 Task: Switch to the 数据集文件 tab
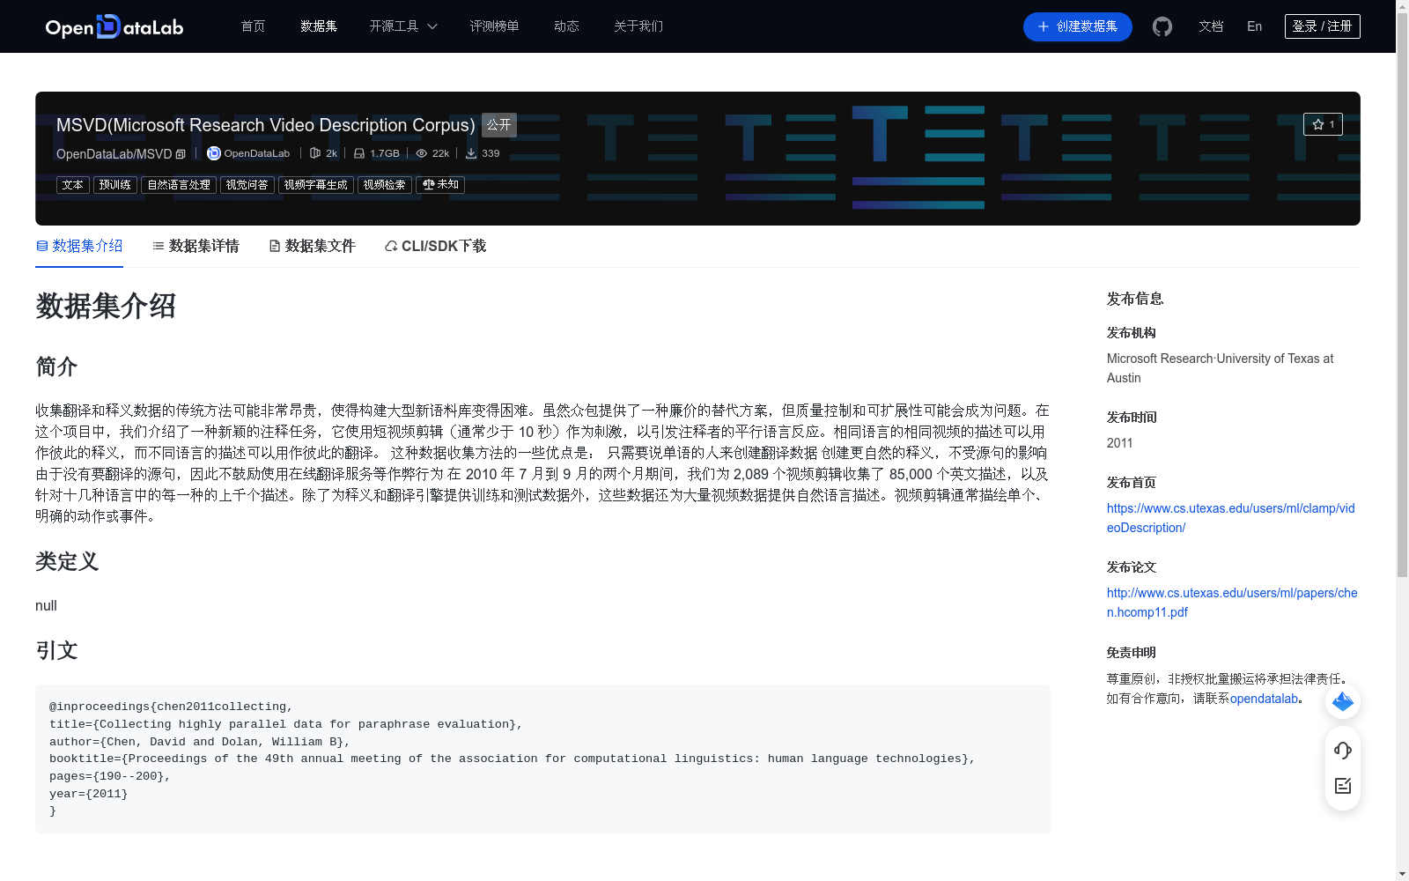tap(312, 246)
